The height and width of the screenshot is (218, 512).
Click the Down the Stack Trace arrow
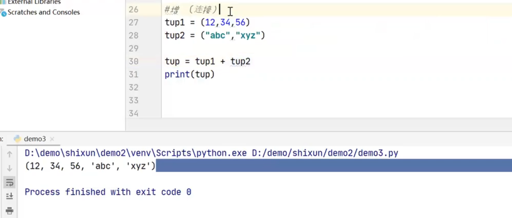[x=10, y=168]
